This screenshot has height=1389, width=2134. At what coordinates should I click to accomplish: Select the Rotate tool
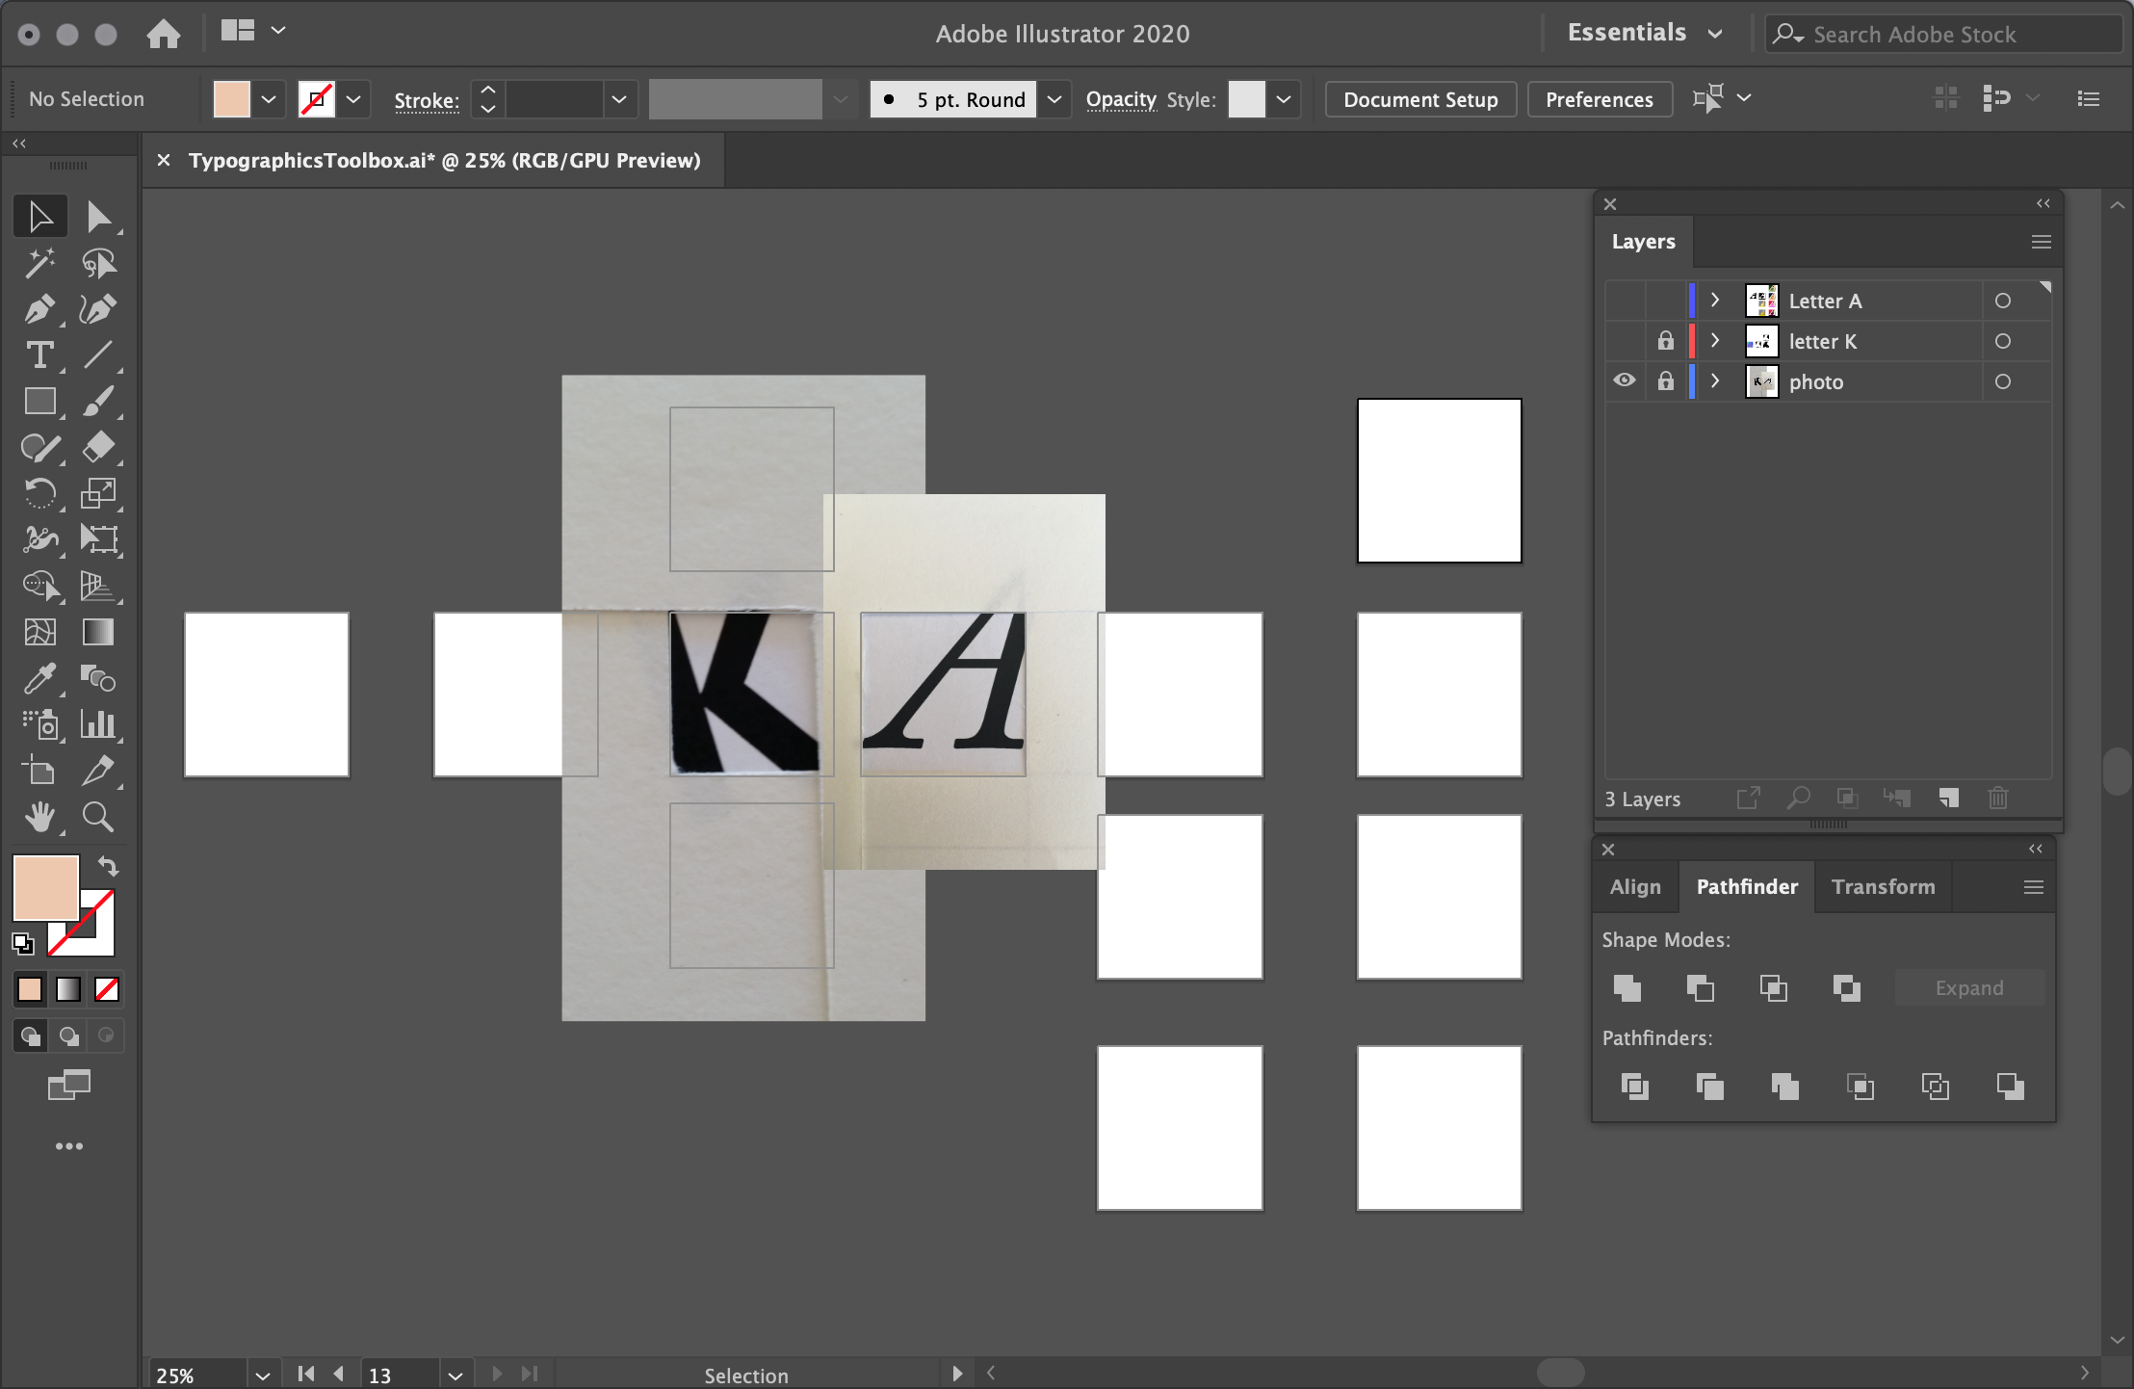coord(40,494)
